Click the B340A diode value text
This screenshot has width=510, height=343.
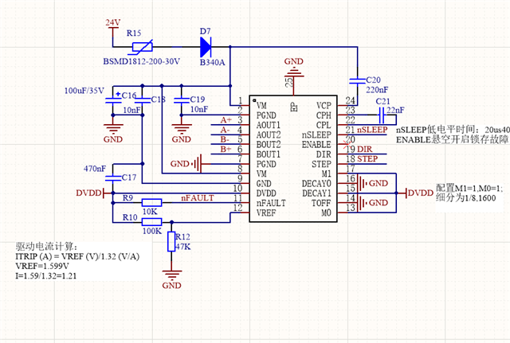212,62
